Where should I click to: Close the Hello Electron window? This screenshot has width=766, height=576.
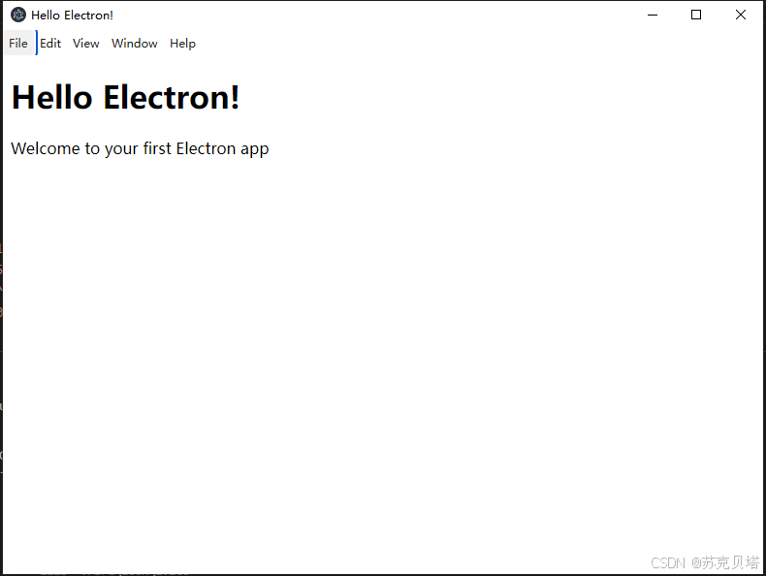click(x=741, y=16)
